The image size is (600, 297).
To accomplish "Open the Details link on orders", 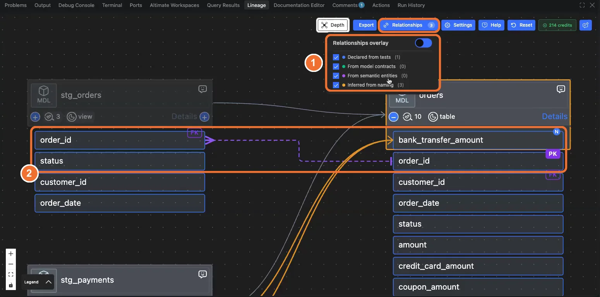I will (554, 117).
